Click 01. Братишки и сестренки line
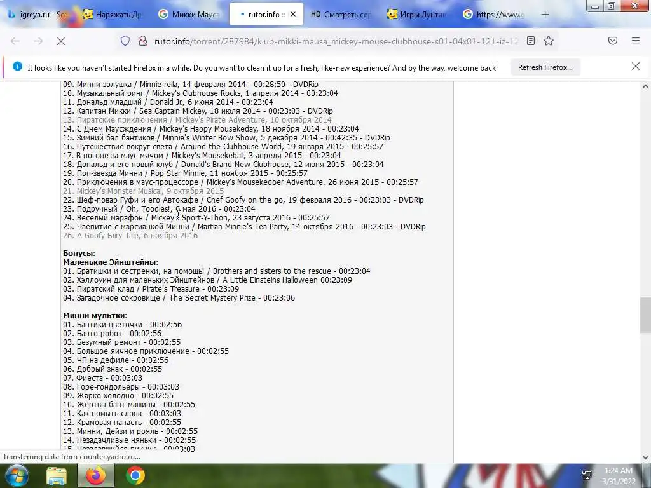This screenshot has width=651, height=488. 216,271
